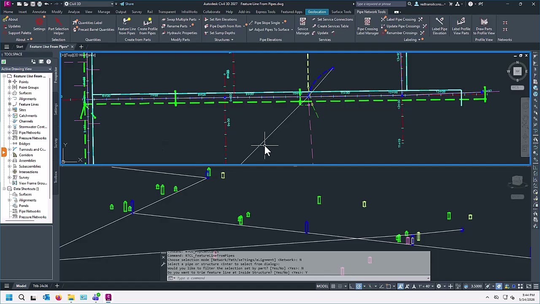This screenshot has width=540, height=304.
Task: Expand the Alignments tree node
Action: point(10,99)
